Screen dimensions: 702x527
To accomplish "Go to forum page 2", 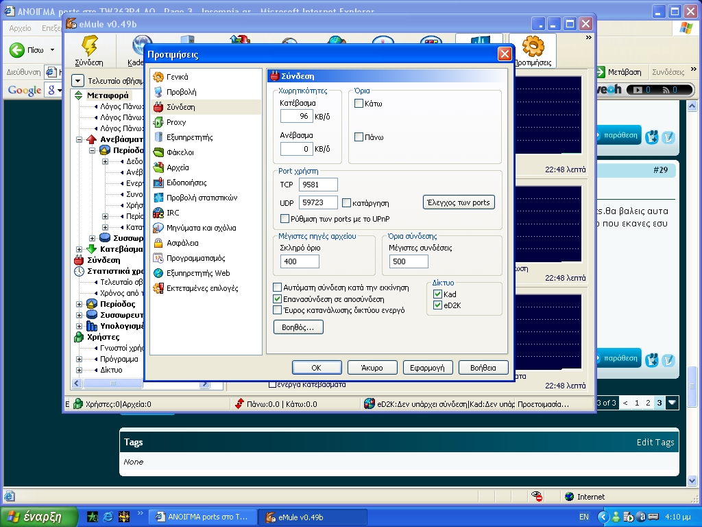I will coord(648,402).
